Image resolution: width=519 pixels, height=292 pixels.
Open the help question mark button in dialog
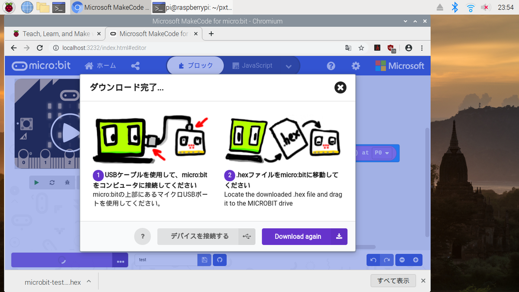point(143,237)
